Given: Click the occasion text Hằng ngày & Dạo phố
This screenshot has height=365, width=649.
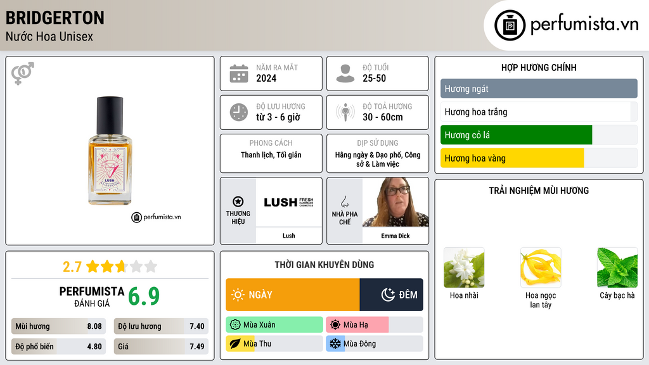Looking at the screenshot, I should pyautogui.click(x=368, y=155).
